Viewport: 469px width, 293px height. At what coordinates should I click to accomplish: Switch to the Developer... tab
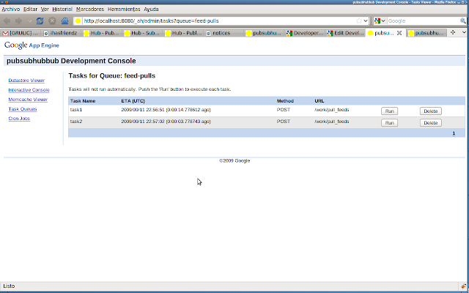coord(305,33)
